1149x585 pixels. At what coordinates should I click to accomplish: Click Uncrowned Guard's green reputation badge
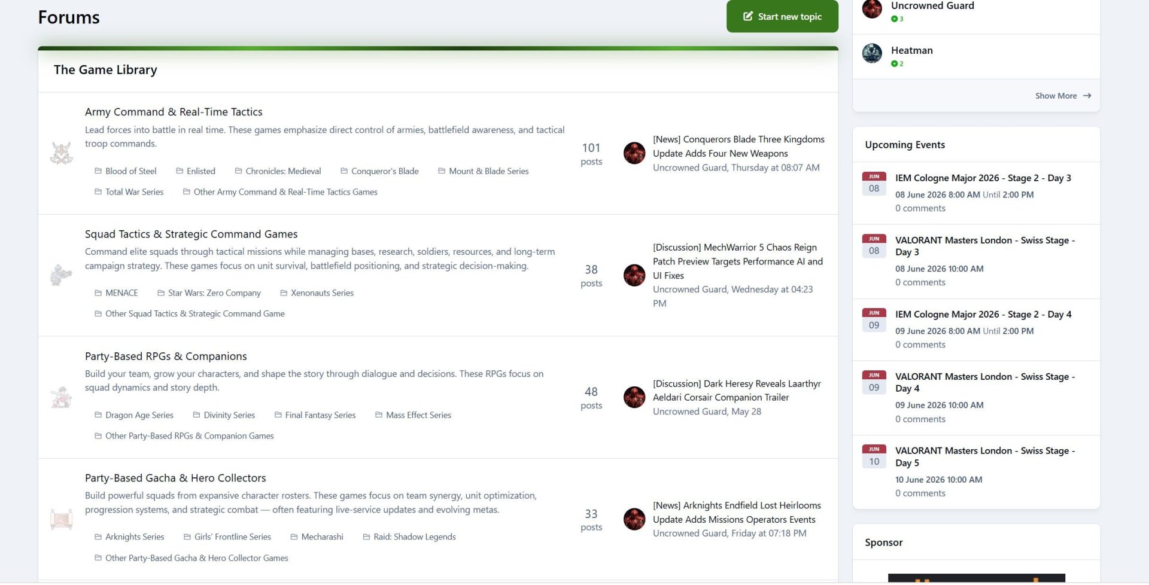897,19
